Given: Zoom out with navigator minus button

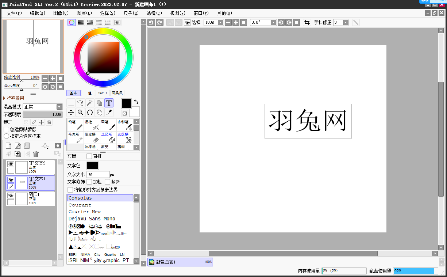Looking at the screenshot, I should point(45,78).
